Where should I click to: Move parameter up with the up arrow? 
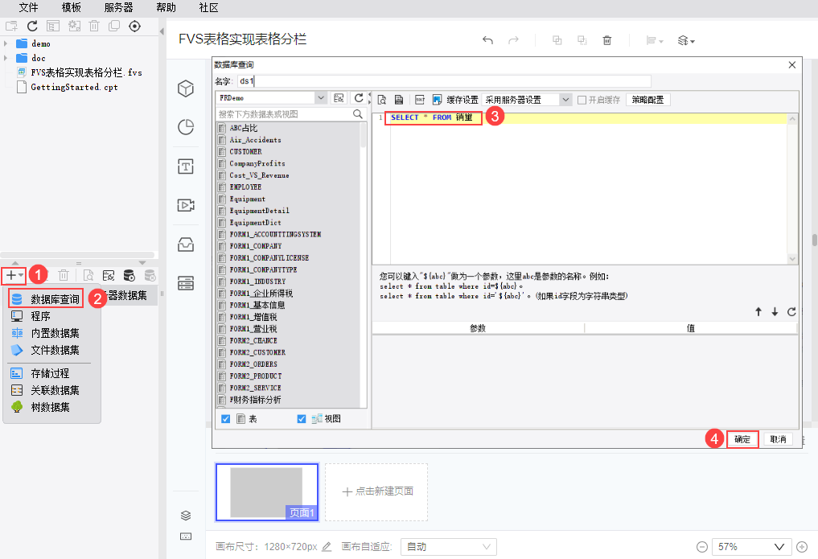pyautogui.click(x=758, y=311)
